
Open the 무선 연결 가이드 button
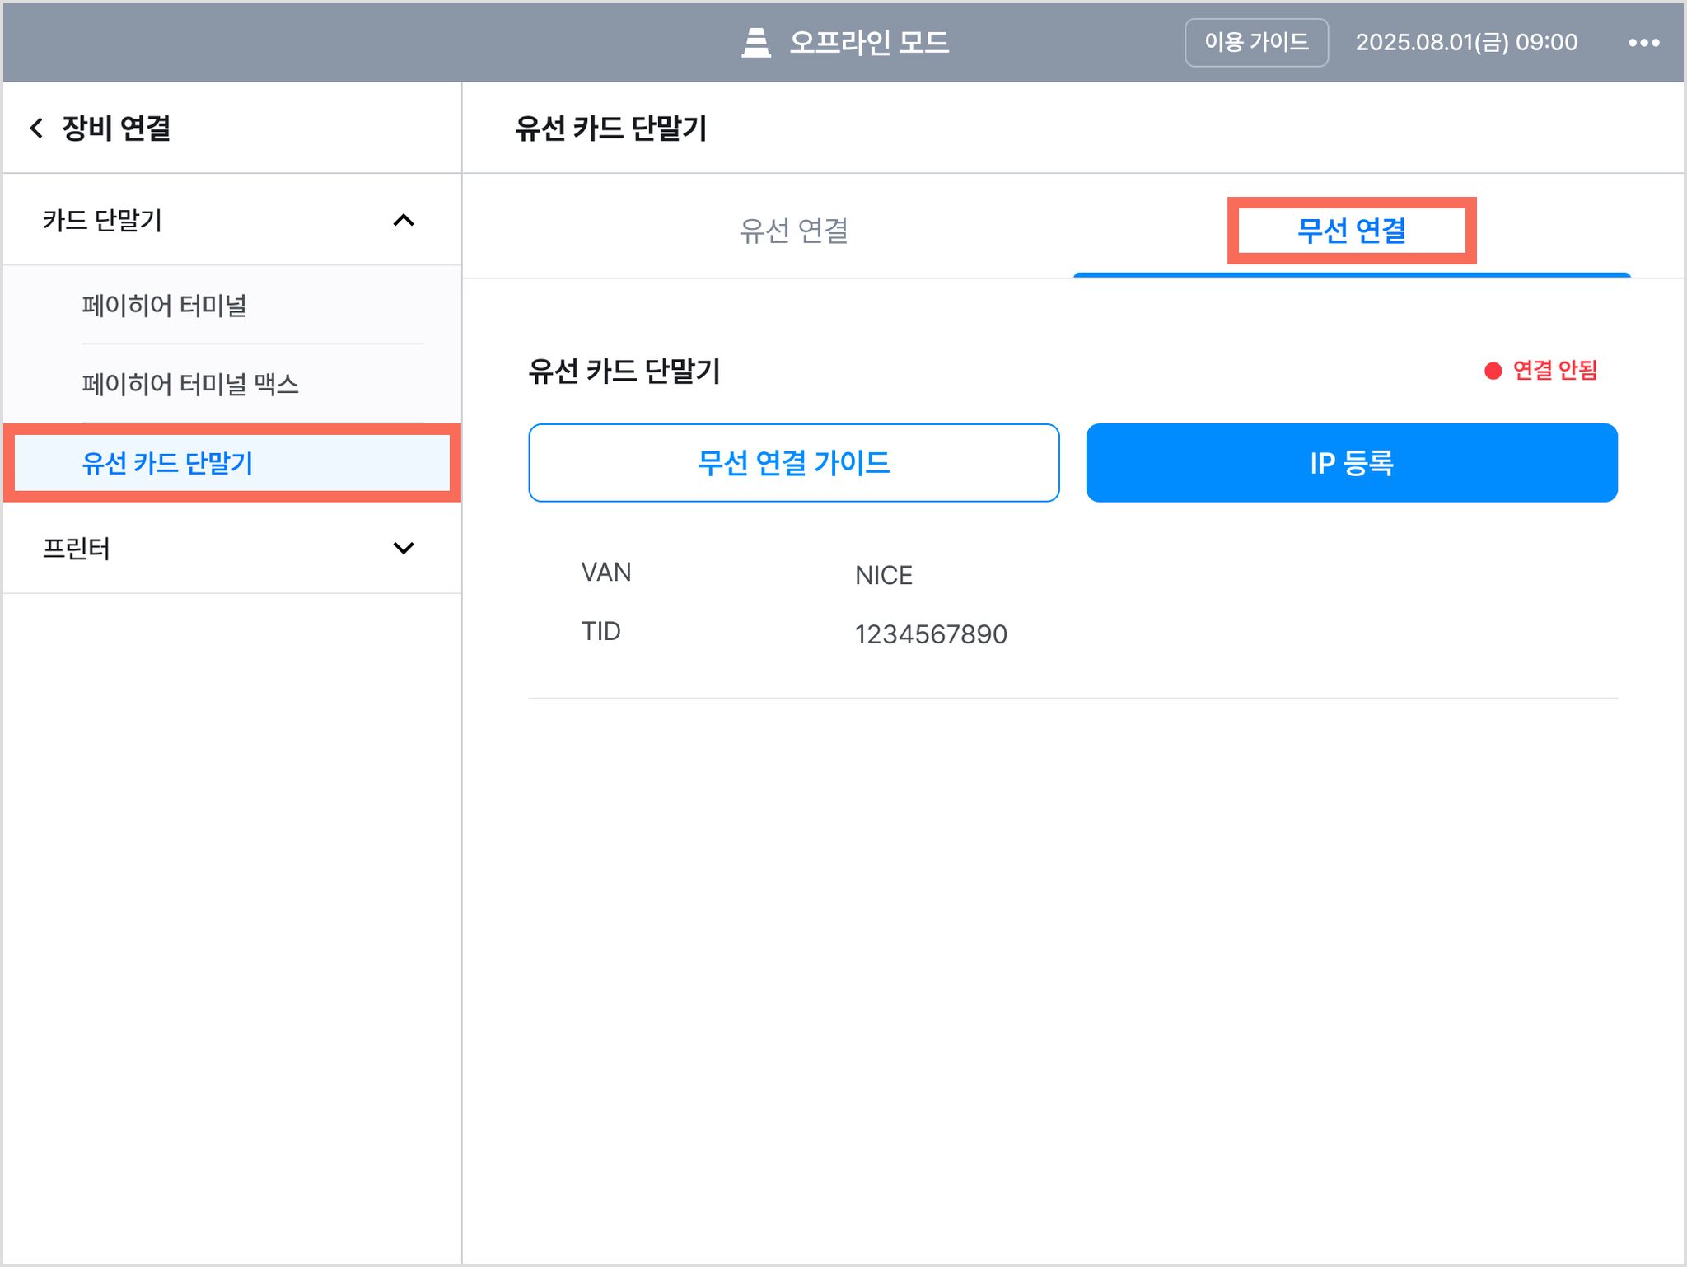click(x=793, y=463)
